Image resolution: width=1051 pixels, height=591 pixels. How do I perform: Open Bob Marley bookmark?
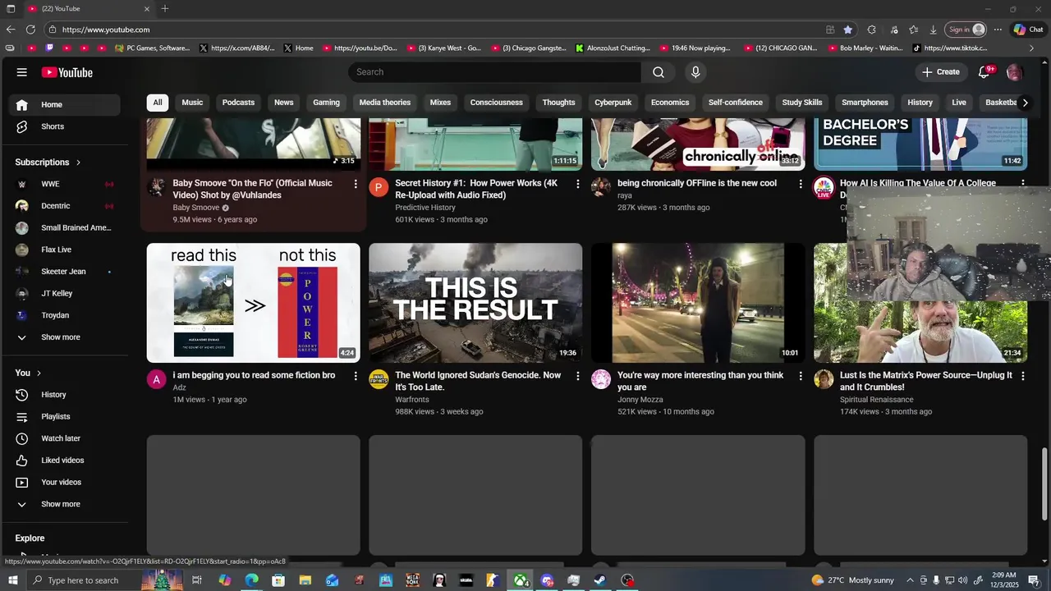(865, 48)
